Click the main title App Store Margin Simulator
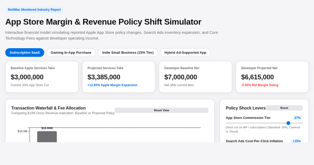314x165 pixels. tap(103, 22)
